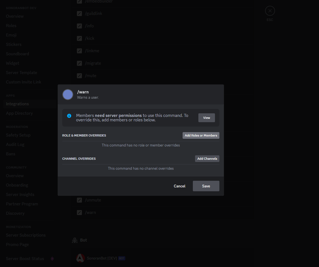Close settings with the ESC circle button
Viewport: 319px width, 267px height.
pos(270,11)
